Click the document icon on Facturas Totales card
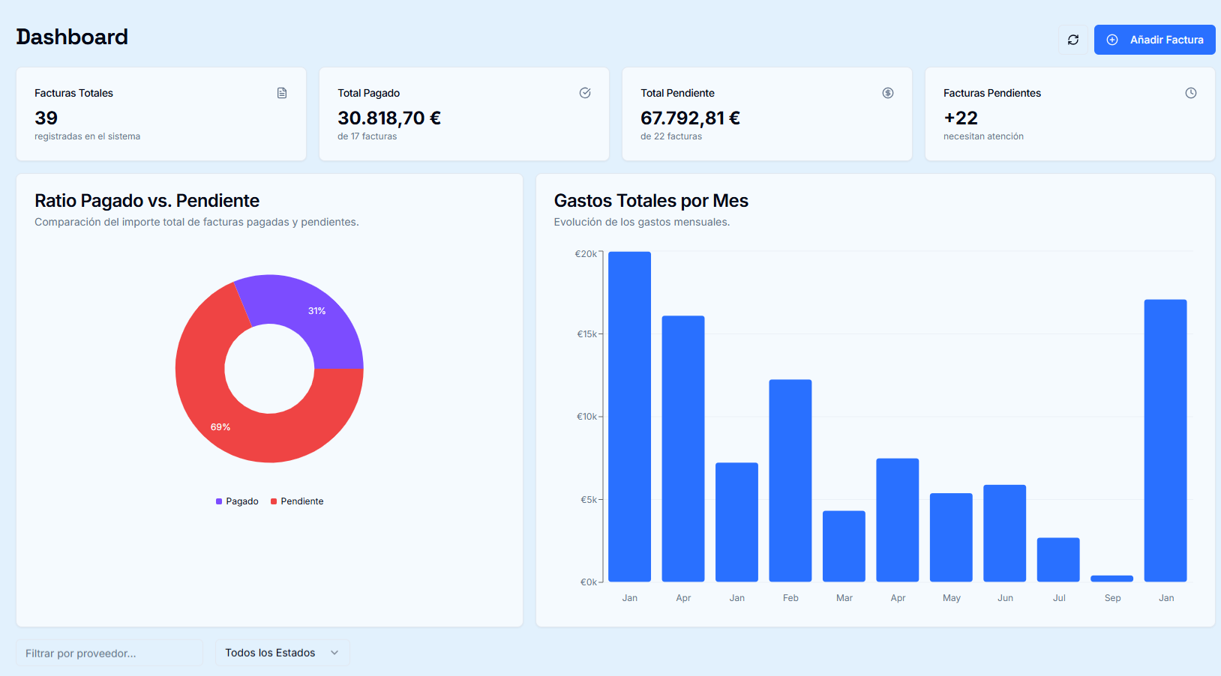This screenshot has width=1221, height=676. 282,93
